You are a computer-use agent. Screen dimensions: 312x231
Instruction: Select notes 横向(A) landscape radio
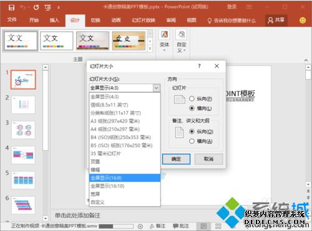(x=192, y=141)
